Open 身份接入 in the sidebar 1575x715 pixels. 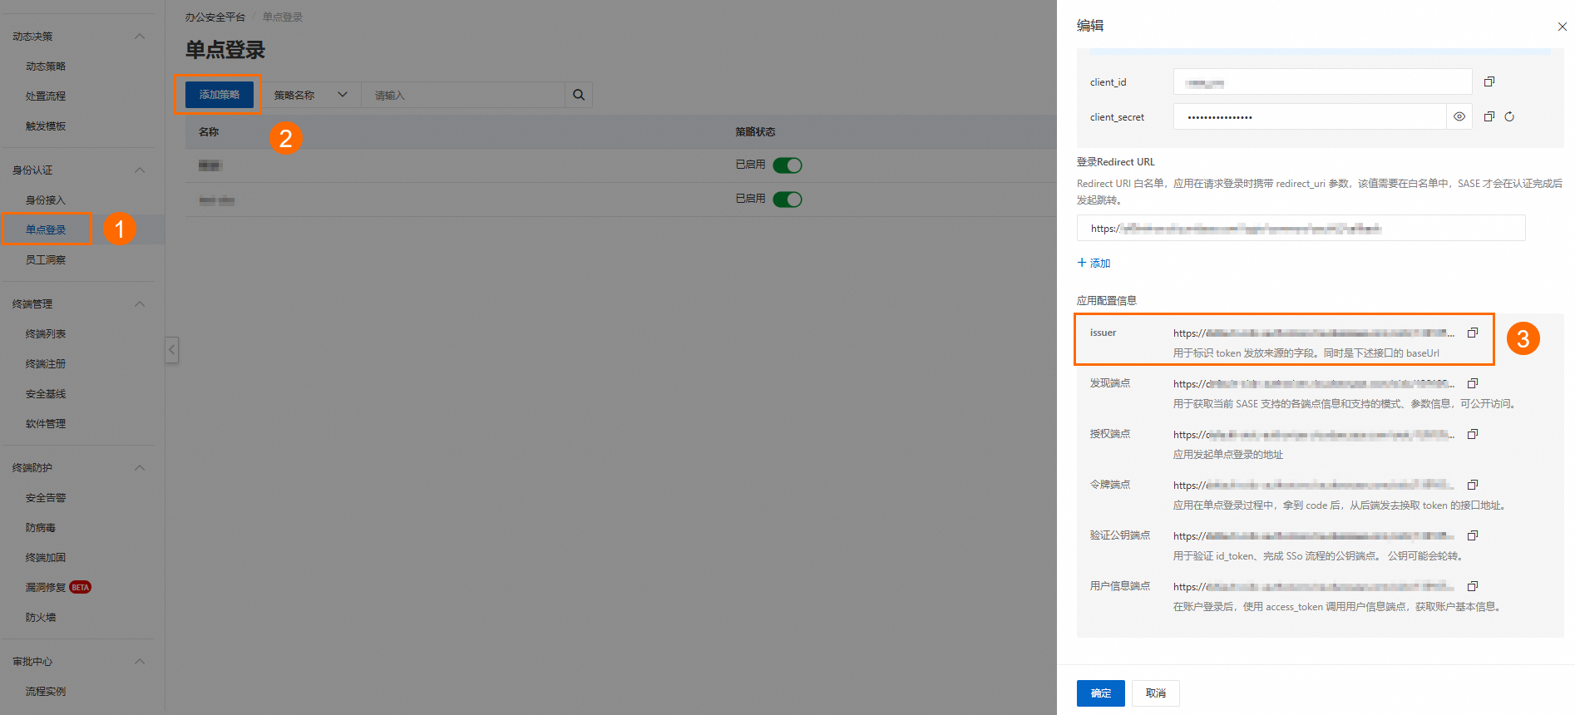(46, 200)
